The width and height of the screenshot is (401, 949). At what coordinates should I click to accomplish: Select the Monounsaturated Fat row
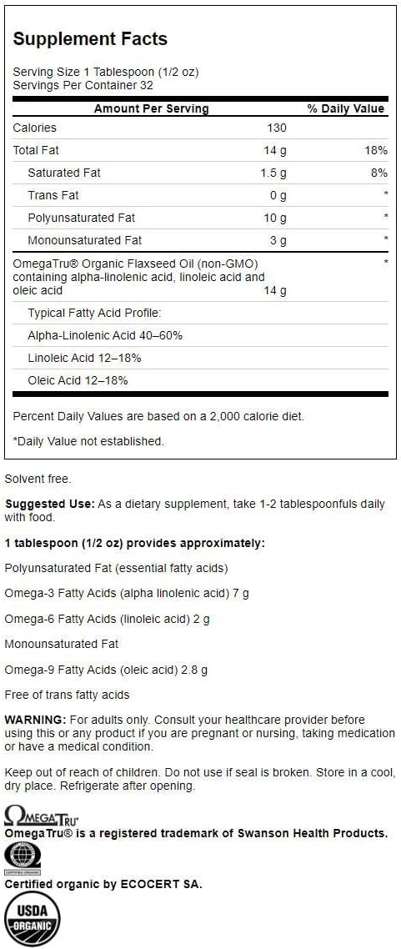pos(200,240)
